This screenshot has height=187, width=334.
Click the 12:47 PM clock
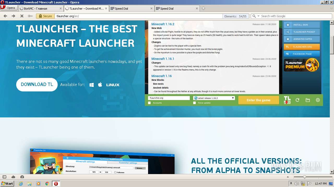[x=321, y=184]
